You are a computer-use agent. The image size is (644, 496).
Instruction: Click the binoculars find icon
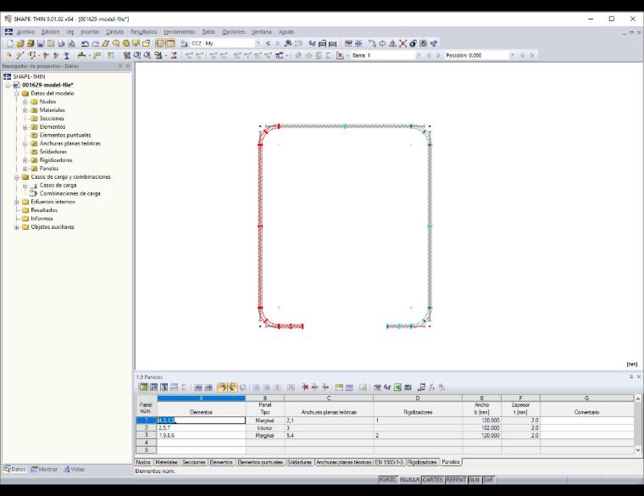(x=288, y=43)
